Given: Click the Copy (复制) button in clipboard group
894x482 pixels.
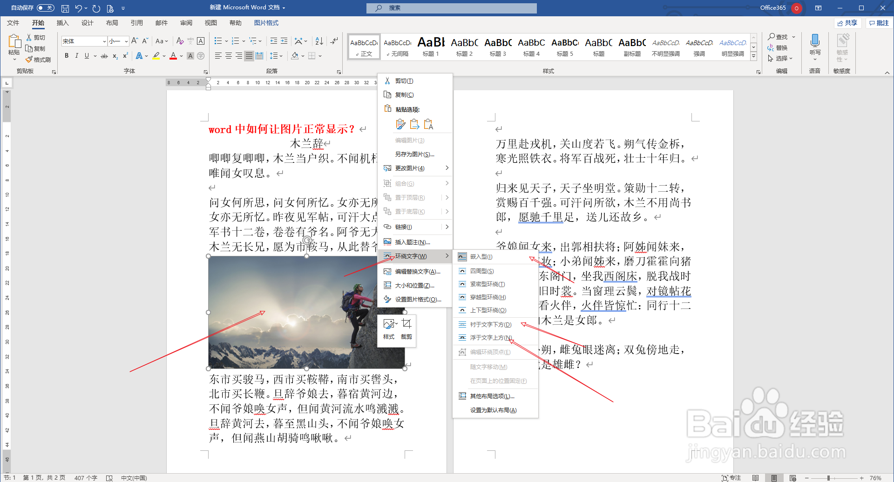Looking at the screenshot, I should (36, 48).
